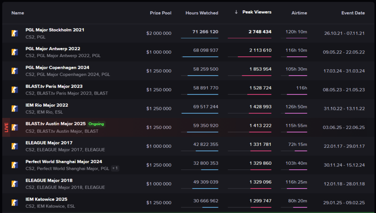376x213 pixels.
Task: Click the CS2 icon beside IEM Rio Major 2022
Action: pyautogui.click(x=15, y=109)
